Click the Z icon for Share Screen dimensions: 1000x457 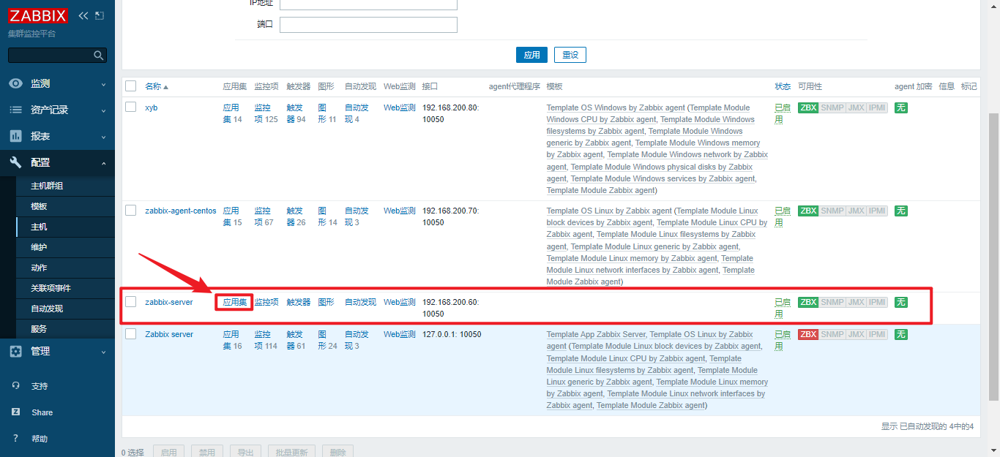15,412
